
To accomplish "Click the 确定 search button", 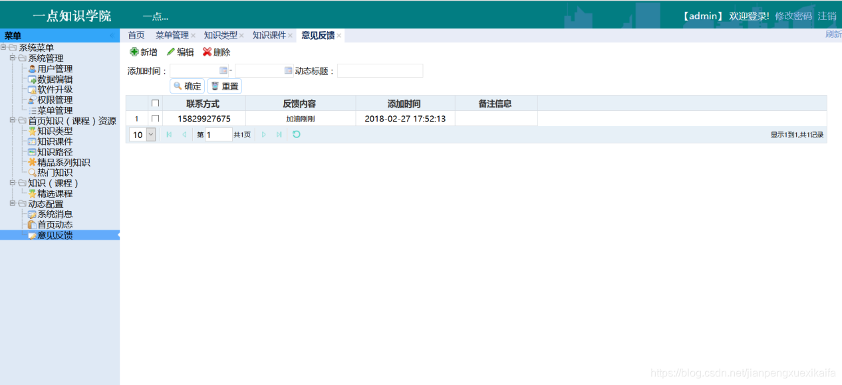I will point(187,86).
